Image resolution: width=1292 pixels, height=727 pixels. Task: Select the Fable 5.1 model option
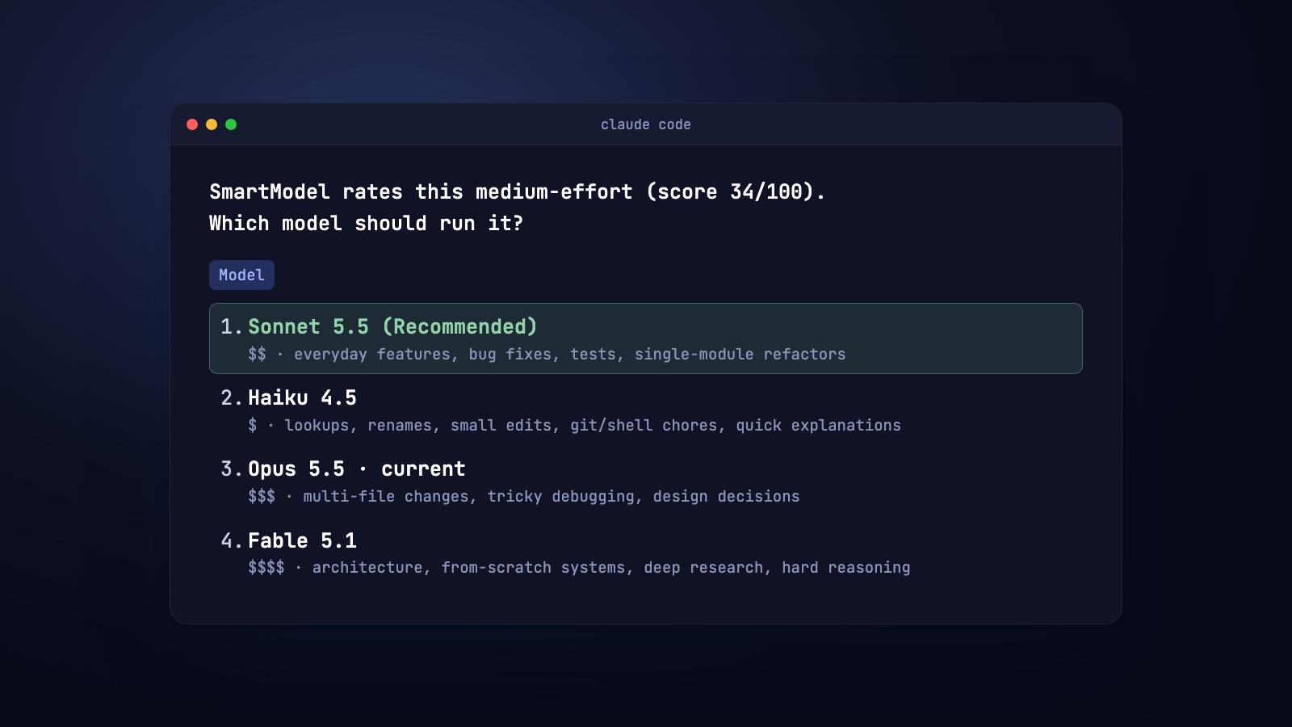[645, 553]
